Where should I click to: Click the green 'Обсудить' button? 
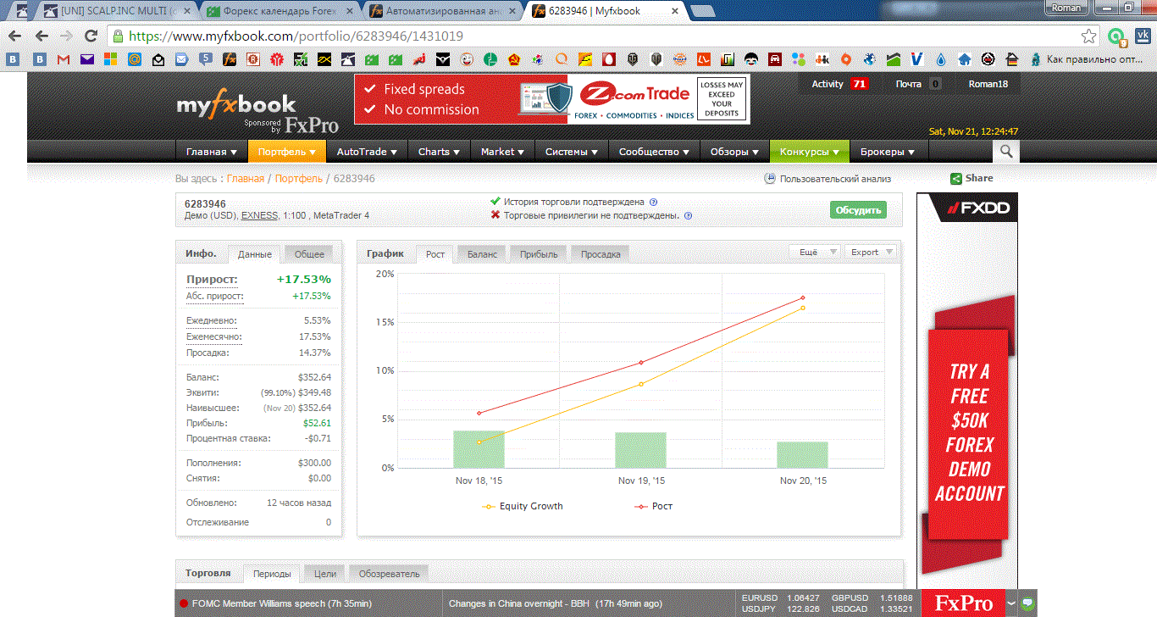[858, 210]
